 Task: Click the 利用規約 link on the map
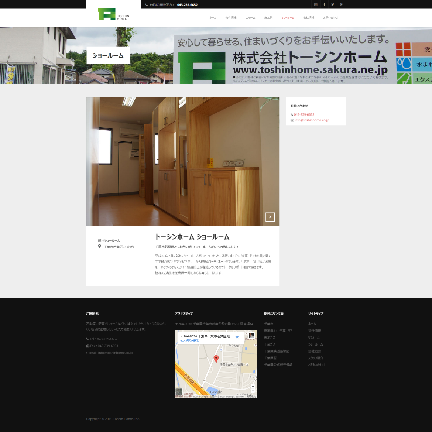click(x=251, y=397)
